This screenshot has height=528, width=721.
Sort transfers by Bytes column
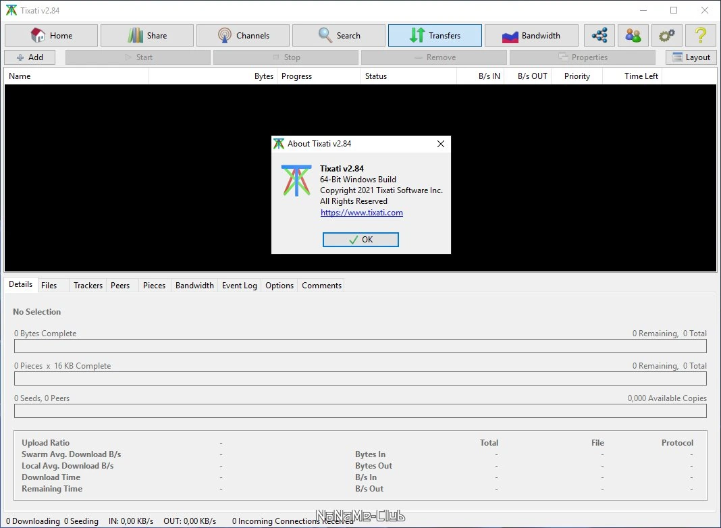(x=213, y=76)
